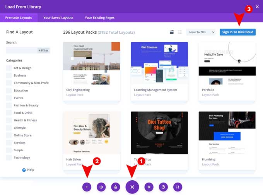263x195 pixels.
Task: Check the Lifestyle category
Action: 9,128
